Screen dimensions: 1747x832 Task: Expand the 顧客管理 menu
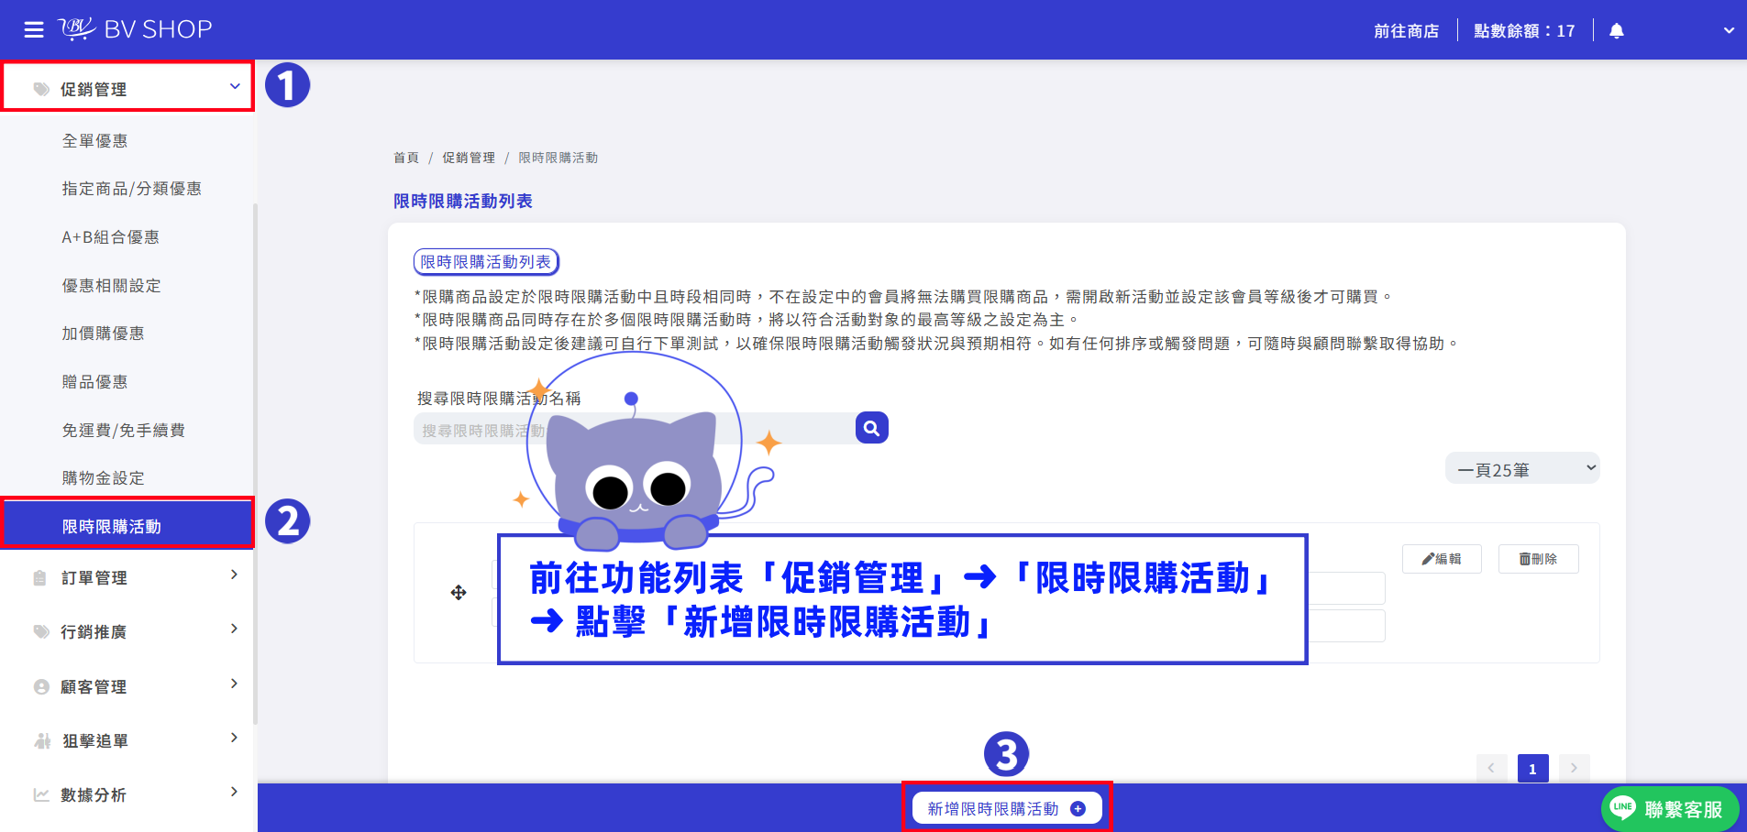(127, 686)
